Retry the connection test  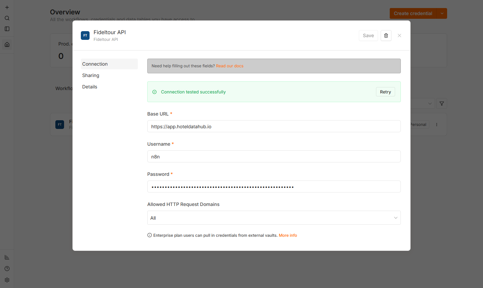(x=385, y=92)
